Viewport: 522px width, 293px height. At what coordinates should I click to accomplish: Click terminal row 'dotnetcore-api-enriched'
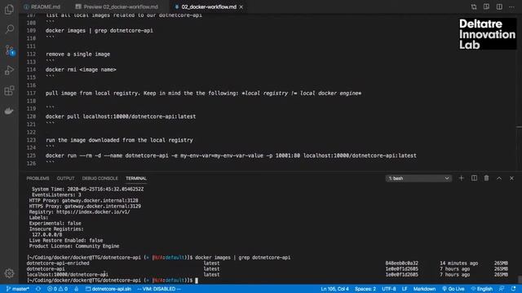tap(58, 263)
